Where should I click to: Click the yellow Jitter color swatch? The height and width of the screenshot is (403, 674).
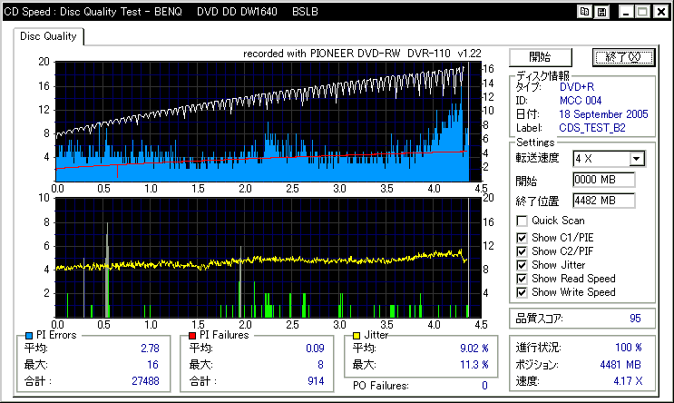point(357,336)
